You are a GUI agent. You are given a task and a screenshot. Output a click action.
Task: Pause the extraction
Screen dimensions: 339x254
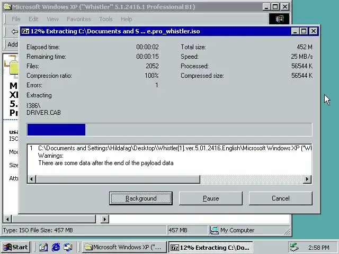tap(211, 198)
